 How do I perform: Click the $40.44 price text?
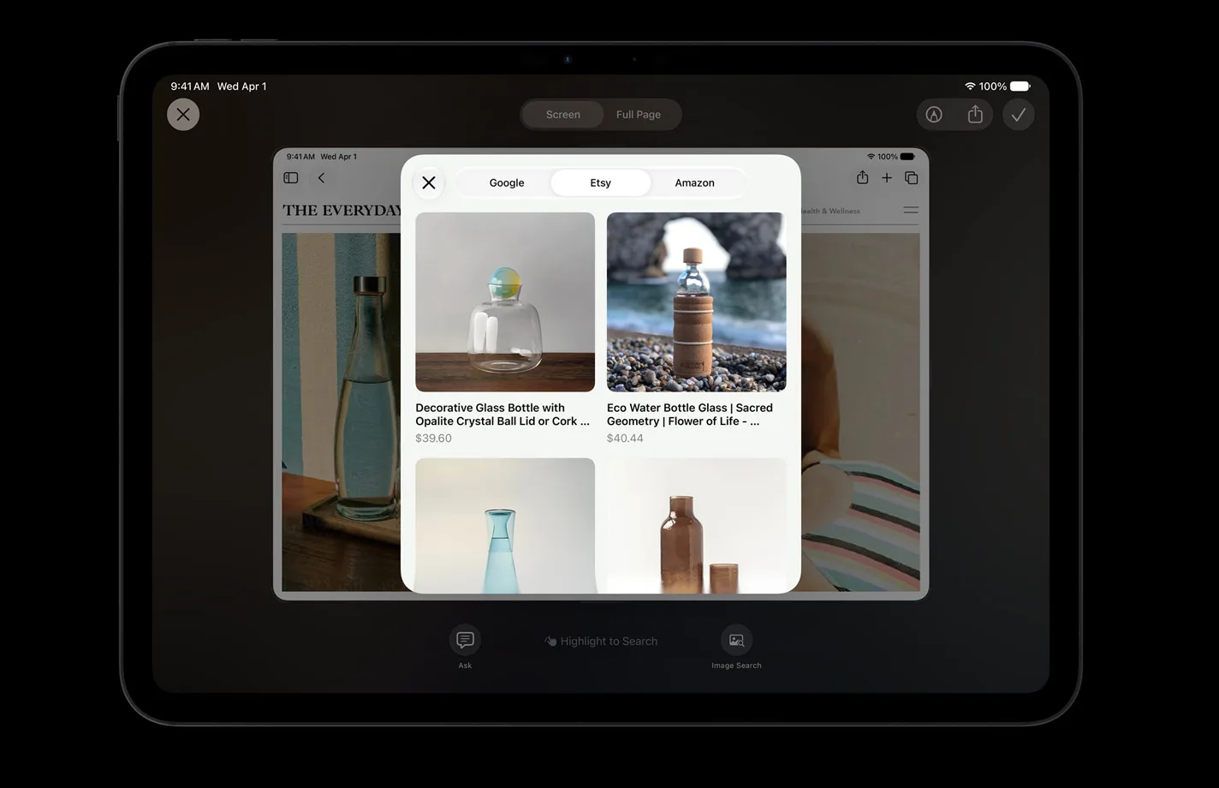pos(625,439)
